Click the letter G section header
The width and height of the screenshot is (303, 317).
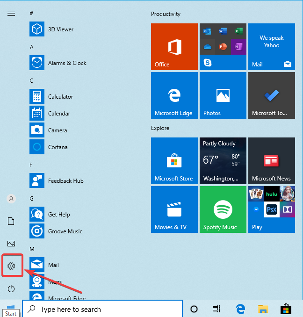[x=31, y=198]
